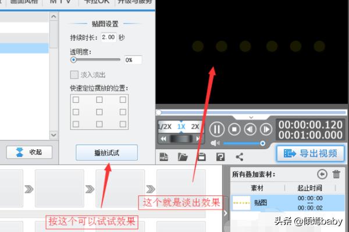349x232 pixels.
Task: Open project with the folder icon
Action: pos(183,157)
